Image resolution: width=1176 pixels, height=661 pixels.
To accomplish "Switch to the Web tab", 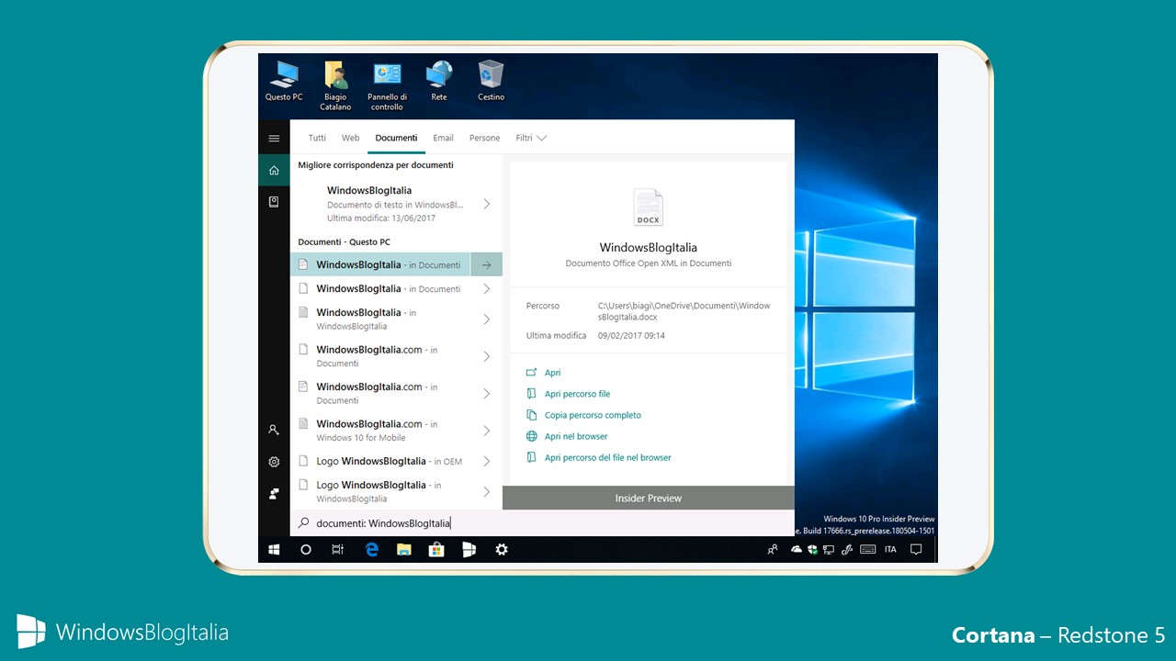I will (350, 138).
